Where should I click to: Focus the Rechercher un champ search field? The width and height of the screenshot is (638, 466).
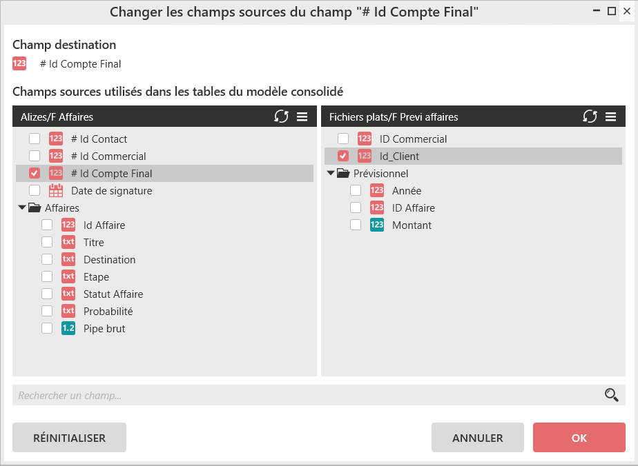click(304, 396)
